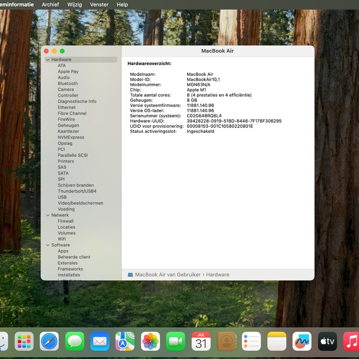
Task: Open Freeform app in Dock
Action: (302, 341)
